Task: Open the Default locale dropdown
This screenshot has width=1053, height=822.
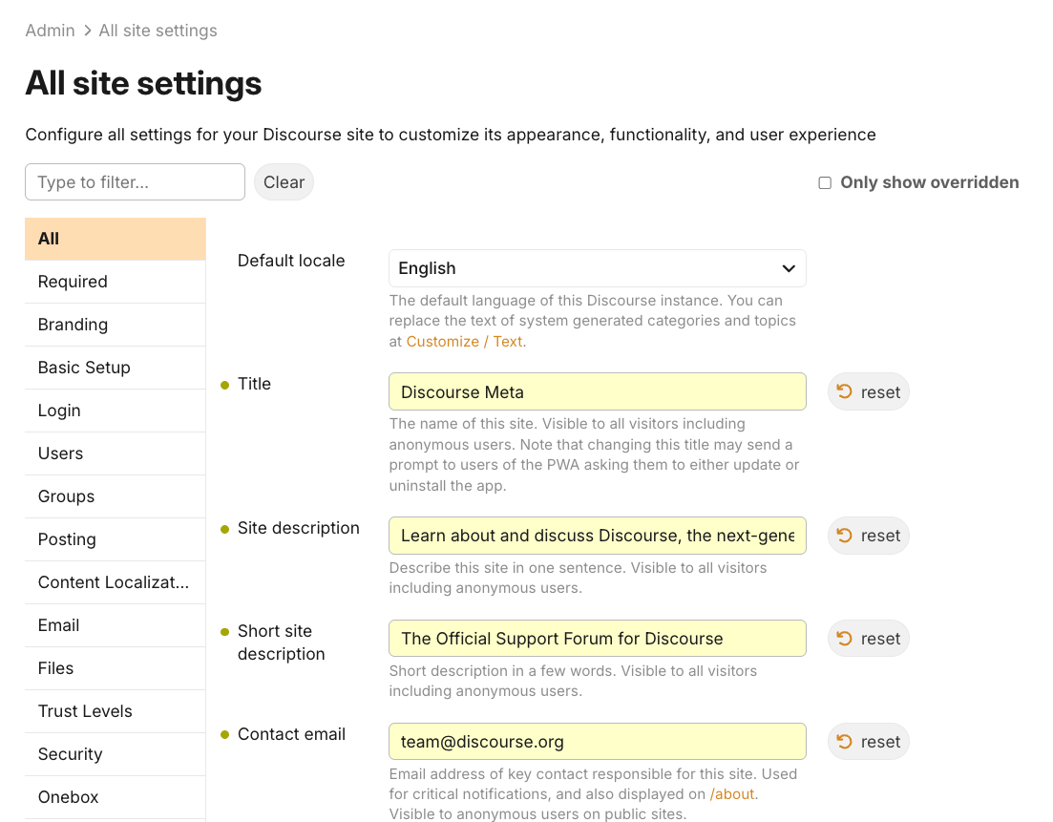Action: click(x=597, y=268)
